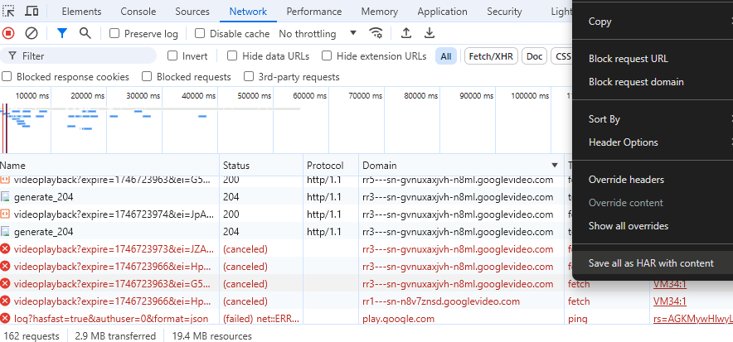Viewport: 733px width, 342px height.
Task: Sort by the Protocol column header
Action: 331,165
